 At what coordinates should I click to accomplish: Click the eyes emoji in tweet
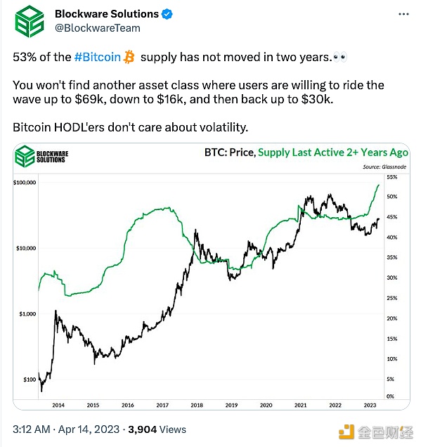340,58
